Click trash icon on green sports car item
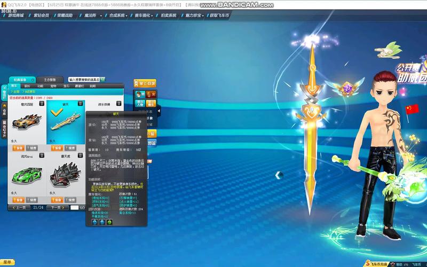Screen dimensions: 427x267 coord(42,155)
